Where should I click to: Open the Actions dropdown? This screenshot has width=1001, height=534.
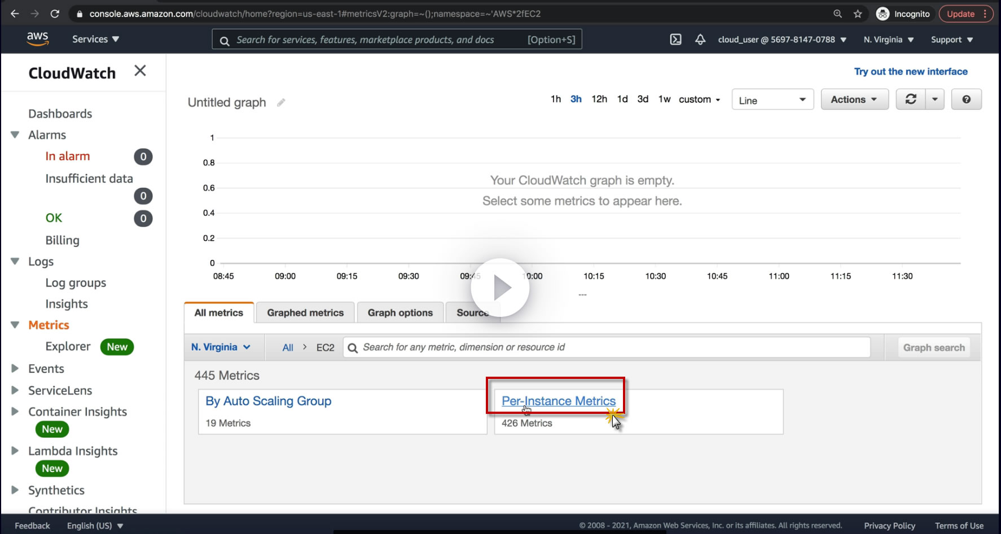pyautogui.click(x=854, y=99)
